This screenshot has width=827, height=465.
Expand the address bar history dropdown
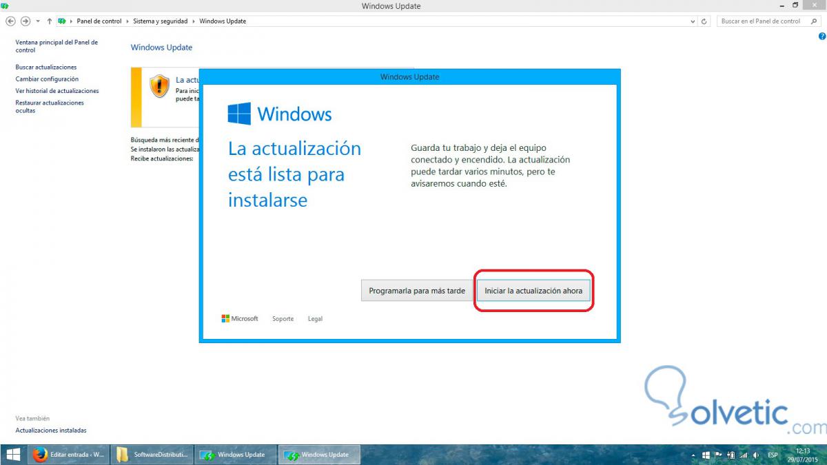pyautogui.click(x=693, y=21)
